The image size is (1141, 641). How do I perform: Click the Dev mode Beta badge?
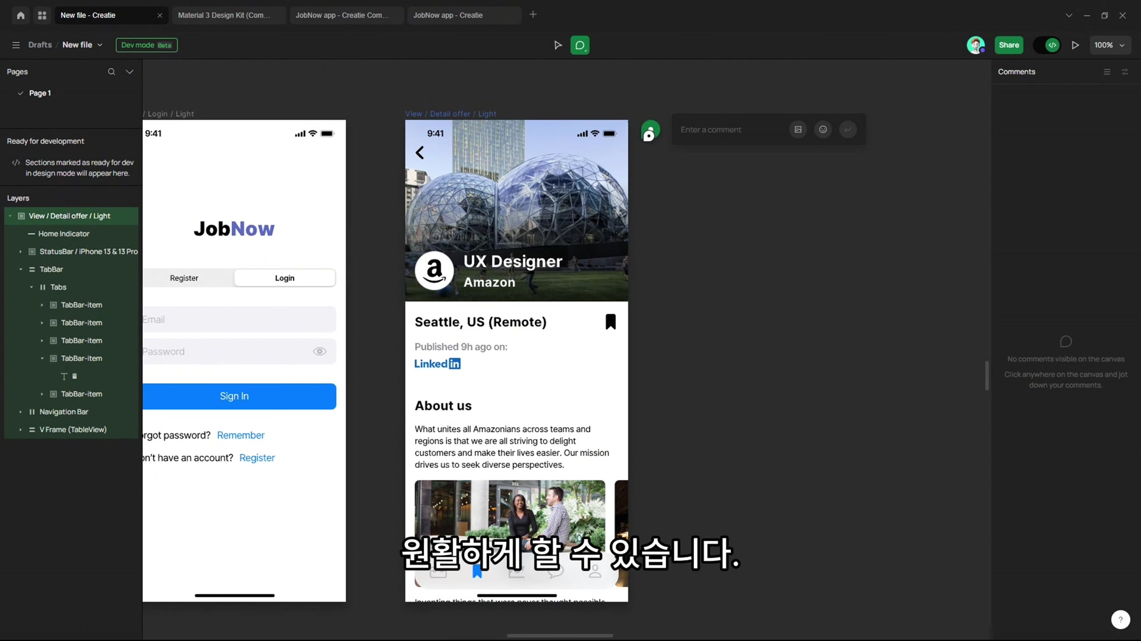pyautogui.click(x=146, y=45)
